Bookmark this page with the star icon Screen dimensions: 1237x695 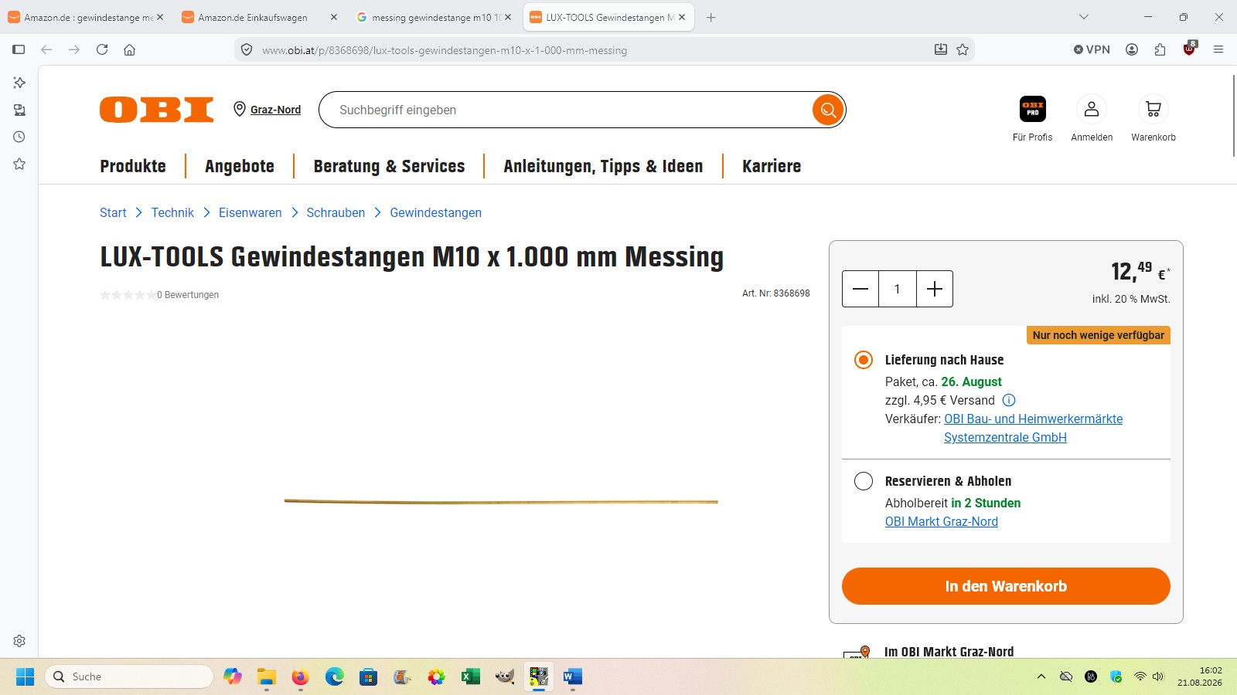click(963, 49)
